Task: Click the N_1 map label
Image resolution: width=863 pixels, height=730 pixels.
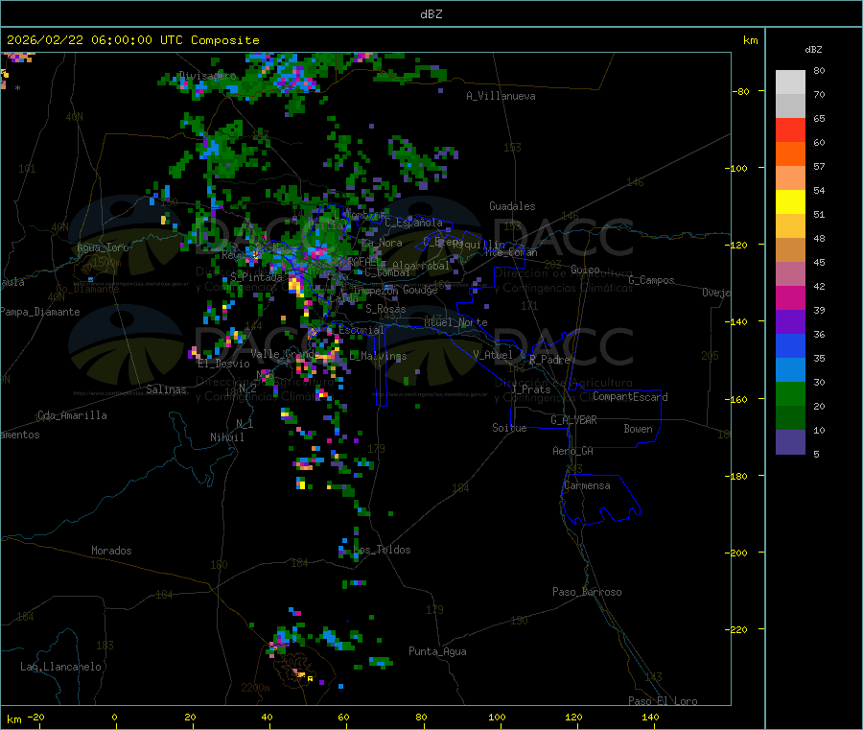Action: pyautogui.click(x=245, y=423)
